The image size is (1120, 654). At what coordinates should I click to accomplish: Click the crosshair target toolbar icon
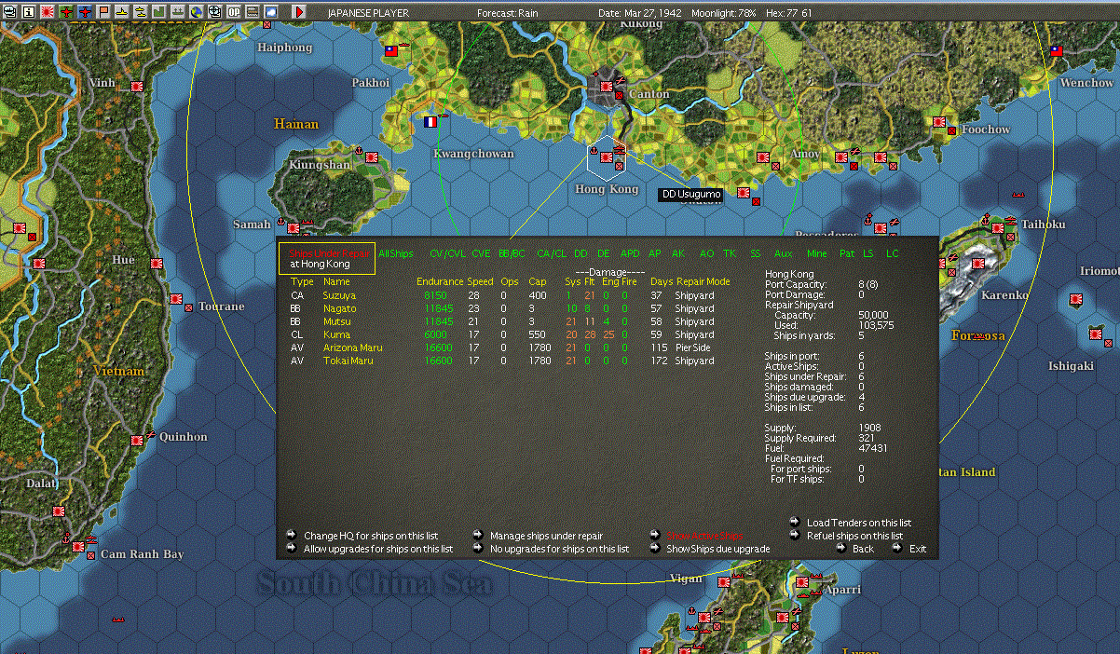pos(214,12)
